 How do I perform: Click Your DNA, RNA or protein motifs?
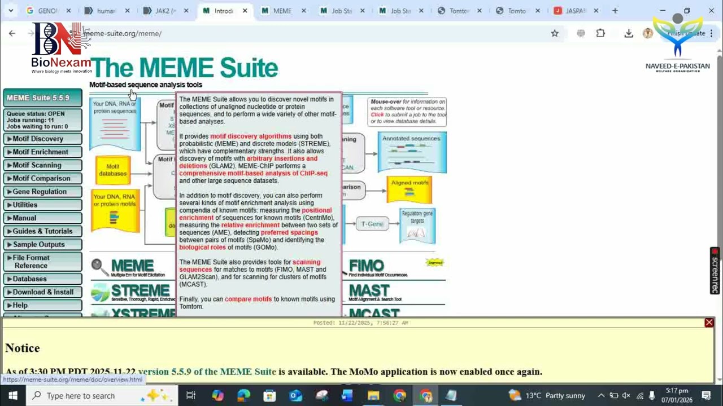[x=115, y=211]
